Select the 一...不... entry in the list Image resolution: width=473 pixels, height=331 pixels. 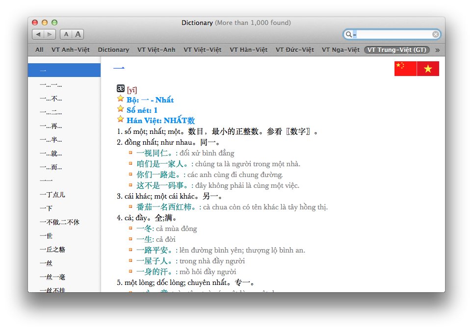click(64, 99)
